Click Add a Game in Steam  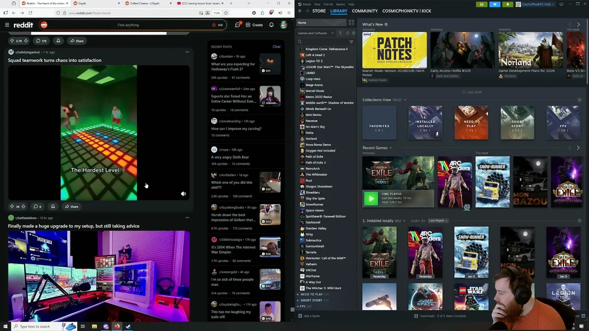point(309,316)
